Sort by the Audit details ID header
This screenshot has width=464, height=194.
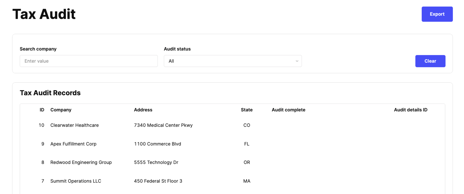[x=410, y=110]
